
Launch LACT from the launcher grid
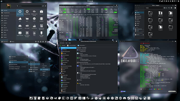[x=27, y=19]
